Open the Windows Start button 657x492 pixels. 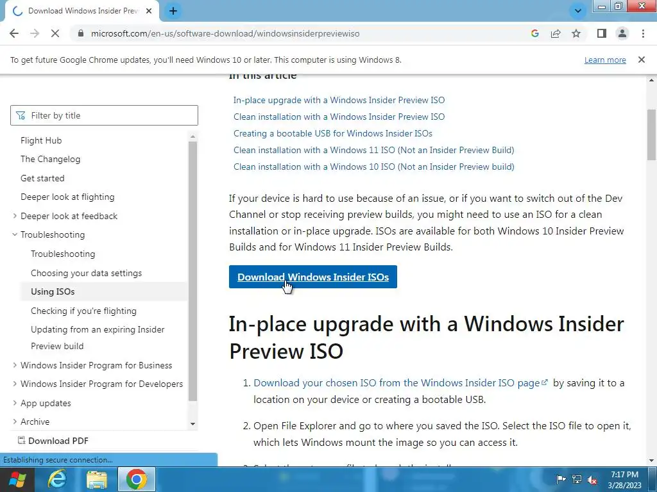pos(17,479)
